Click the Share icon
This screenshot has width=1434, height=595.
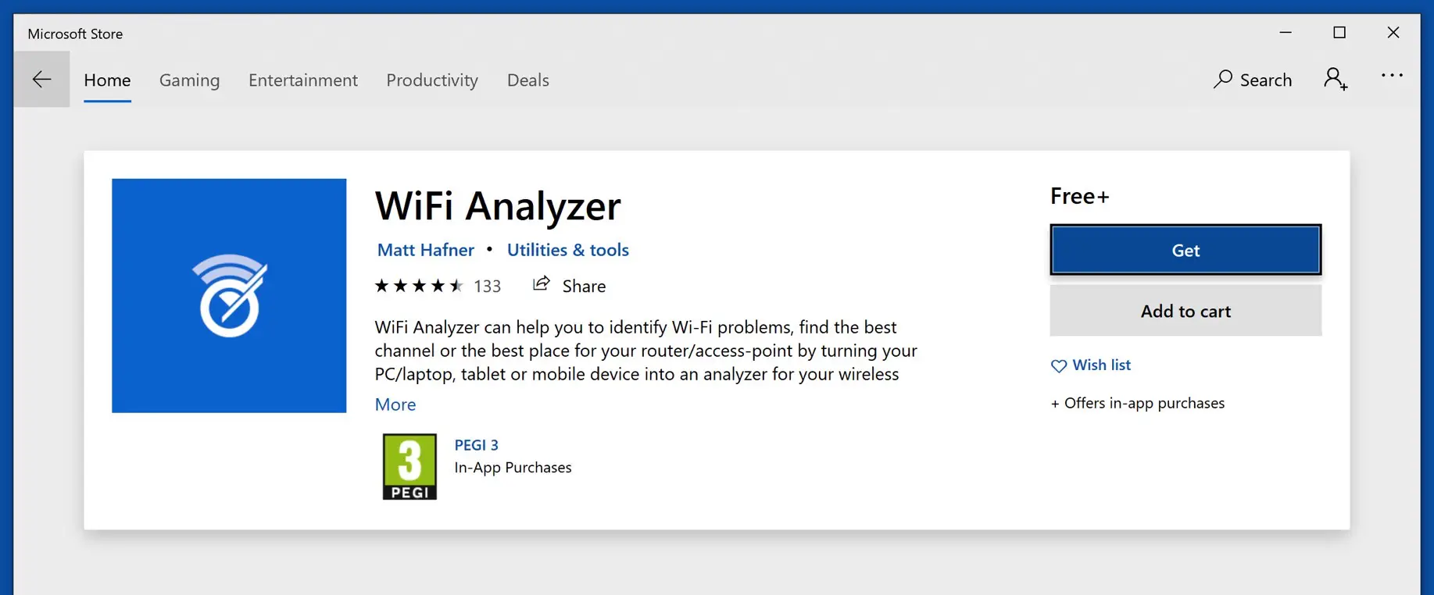coord(541,284)
